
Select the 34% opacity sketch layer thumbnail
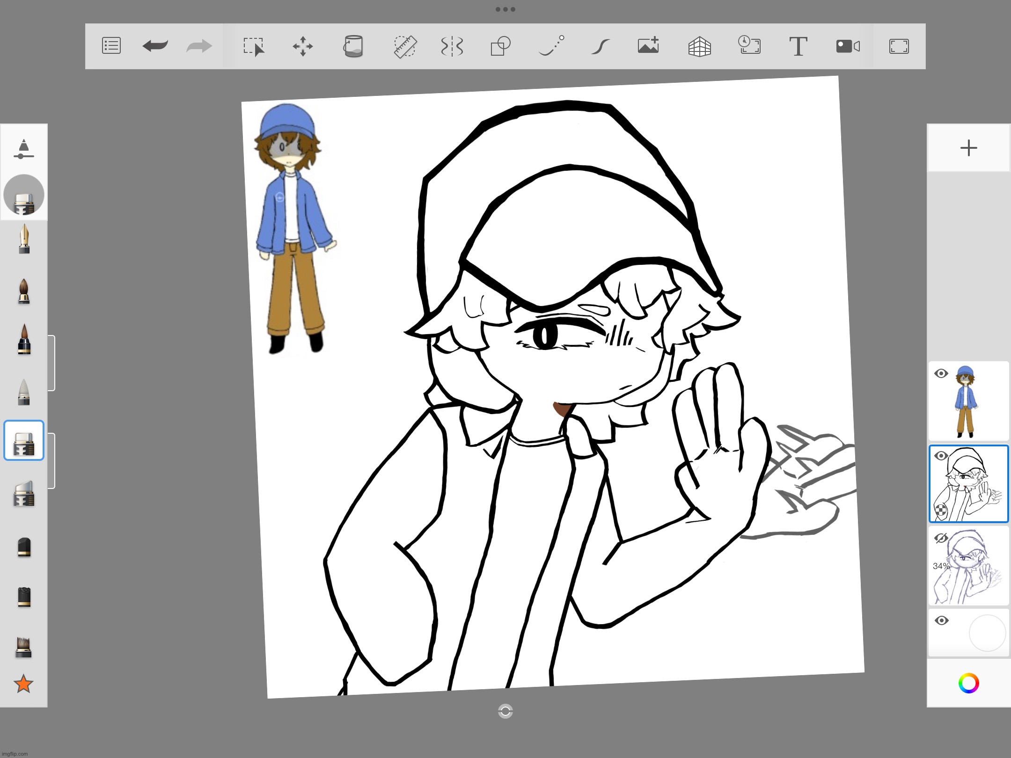tap(968, 566)
